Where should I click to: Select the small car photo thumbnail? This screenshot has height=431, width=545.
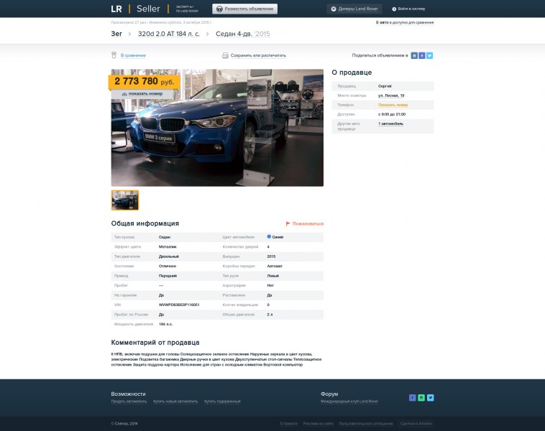(x=125, y=200)
